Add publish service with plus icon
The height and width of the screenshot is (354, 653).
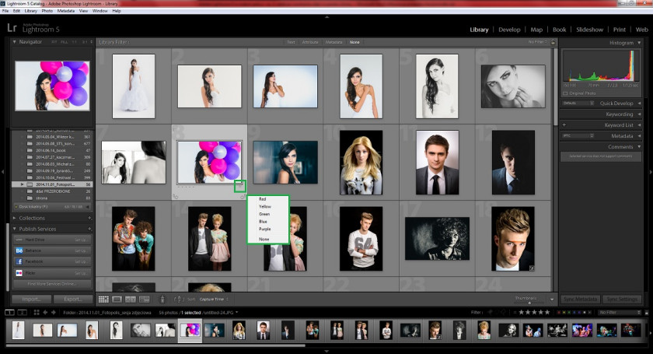tap(89, 229)
